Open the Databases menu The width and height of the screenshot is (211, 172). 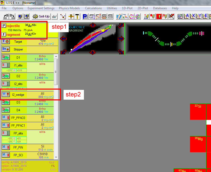pos(160,8)
